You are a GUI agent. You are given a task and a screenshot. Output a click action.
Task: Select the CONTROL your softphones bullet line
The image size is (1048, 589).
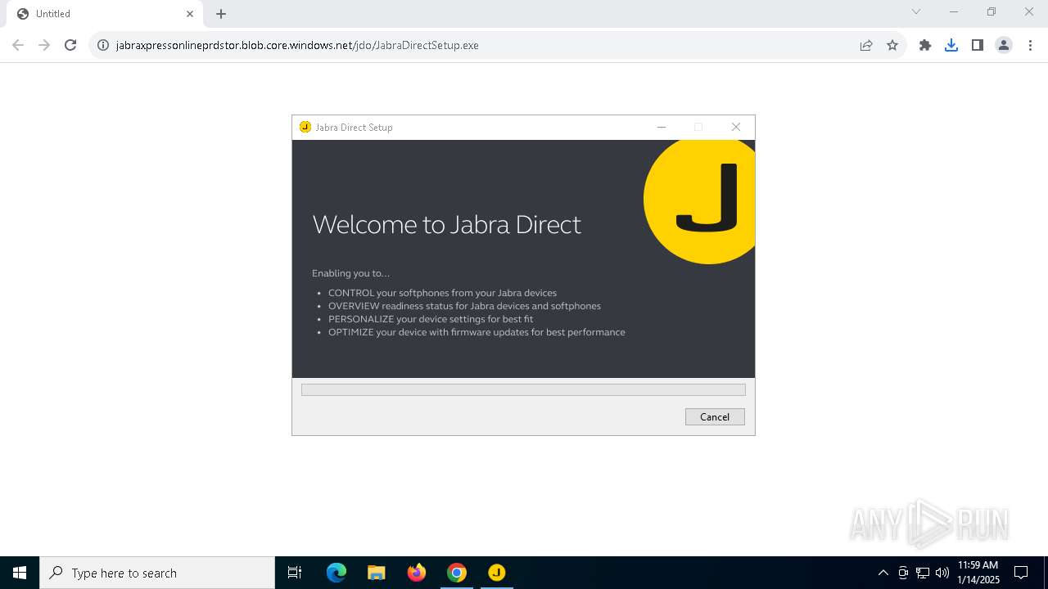click(442, 293)
